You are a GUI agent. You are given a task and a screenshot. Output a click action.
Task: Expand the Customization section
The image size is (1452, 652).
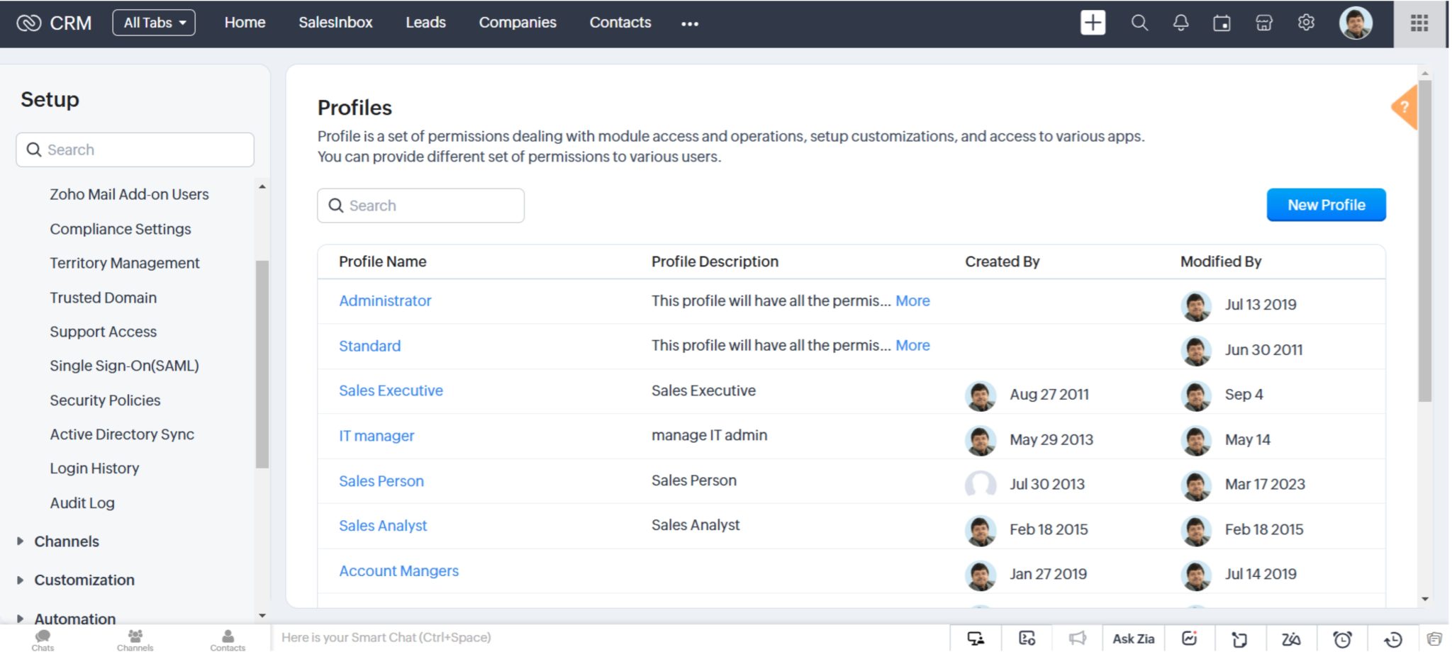click(84, 580)
